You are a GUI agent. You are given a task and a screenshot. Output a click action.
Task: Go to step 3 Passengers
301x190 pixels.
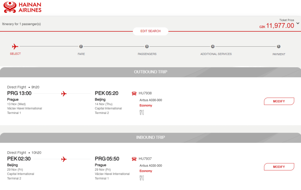[x=147, y=47]
